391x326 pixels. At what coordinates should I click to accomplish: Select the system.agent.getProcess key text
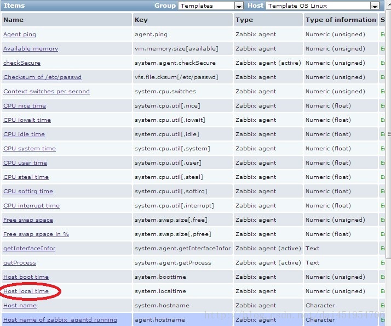click(173, 262)
